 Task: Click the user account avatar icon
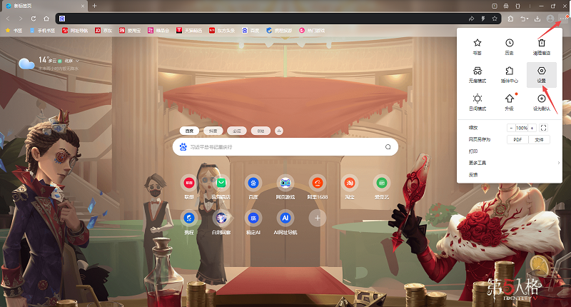coord(550,19)
